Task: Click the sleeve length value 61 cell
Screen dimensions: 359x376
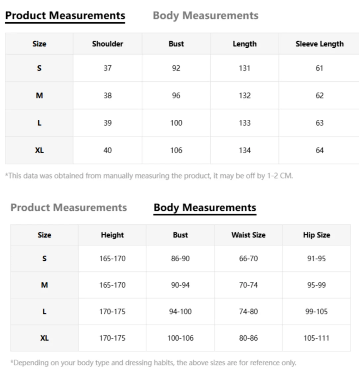Action: (319, 68)
